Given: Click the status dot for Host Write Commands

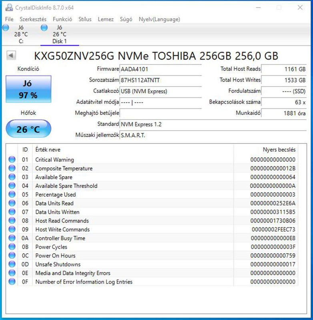Looking at the screenshot, I should pos(12,229).
